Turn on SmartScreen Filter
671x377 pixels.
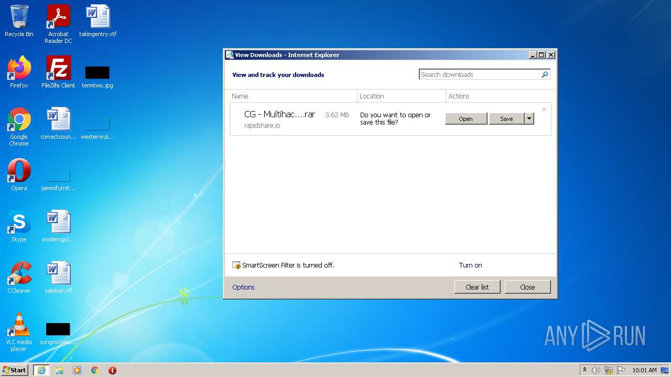pos(470,265)
